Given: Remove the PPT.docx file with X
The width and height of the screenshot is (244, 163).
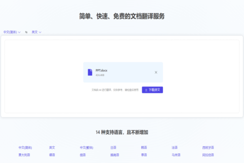Looking at the screenshot, I should [156, 72].
